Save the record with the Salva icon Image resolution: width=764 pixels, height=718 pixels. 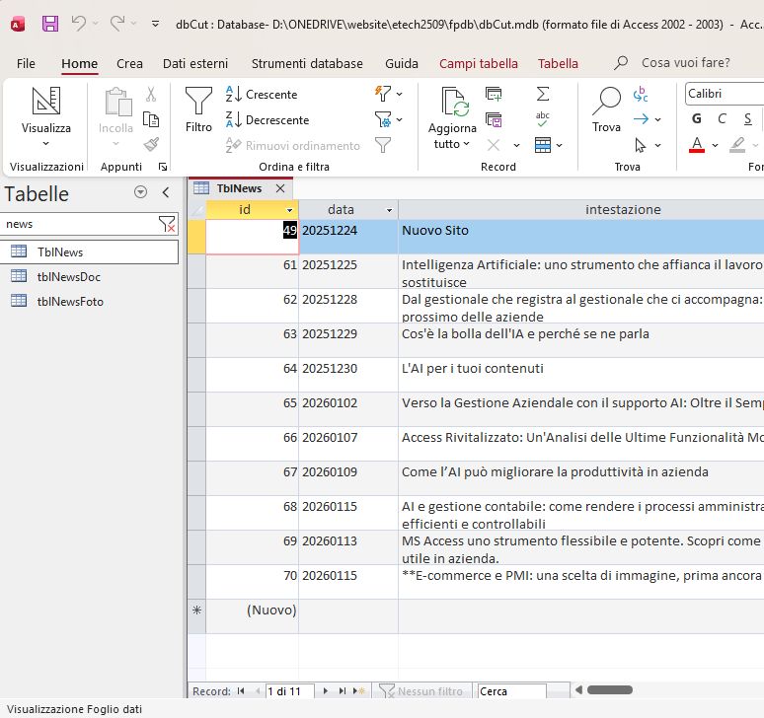coord(494,119)
